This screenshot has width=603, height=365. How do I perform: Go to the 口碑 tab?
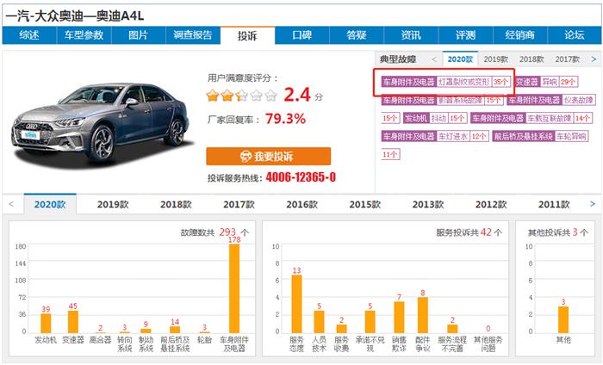click(x=302, y=35)
